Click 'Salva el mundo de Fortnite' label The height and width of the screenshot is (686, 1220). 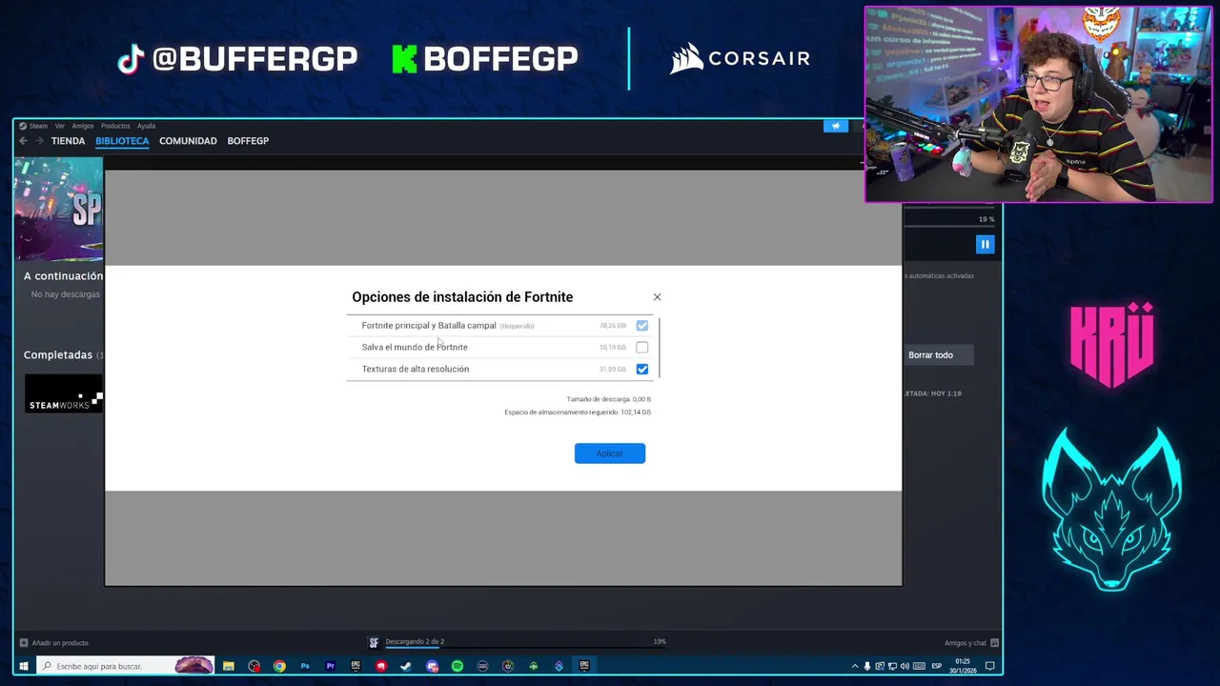pyautogui.click(x=415, y=347)
